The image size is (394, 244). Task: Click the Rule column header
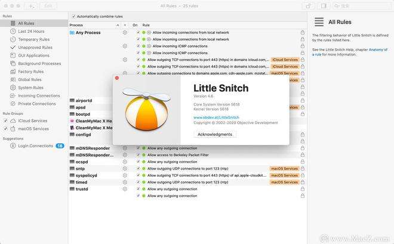pyautogui.click(x=146, y=25)
